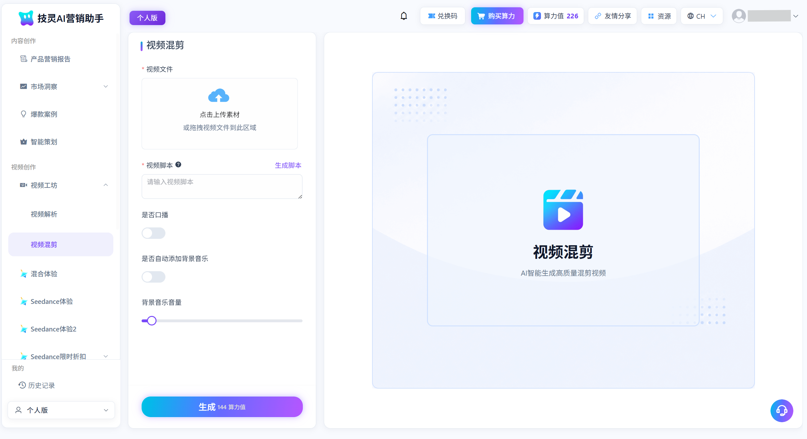This screenshot has width=807, height=439.
Task: Toggle the 是否口播 switch
Action: 153,233
